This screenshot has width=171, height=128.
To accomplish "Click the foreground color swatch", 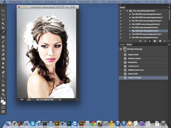I will pyautogui.click(x=2, y=101).
